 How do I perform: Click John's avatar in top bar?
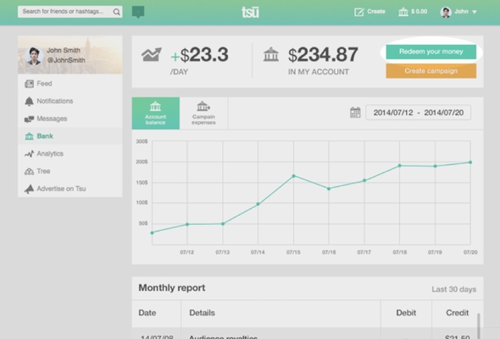[446, 12]
